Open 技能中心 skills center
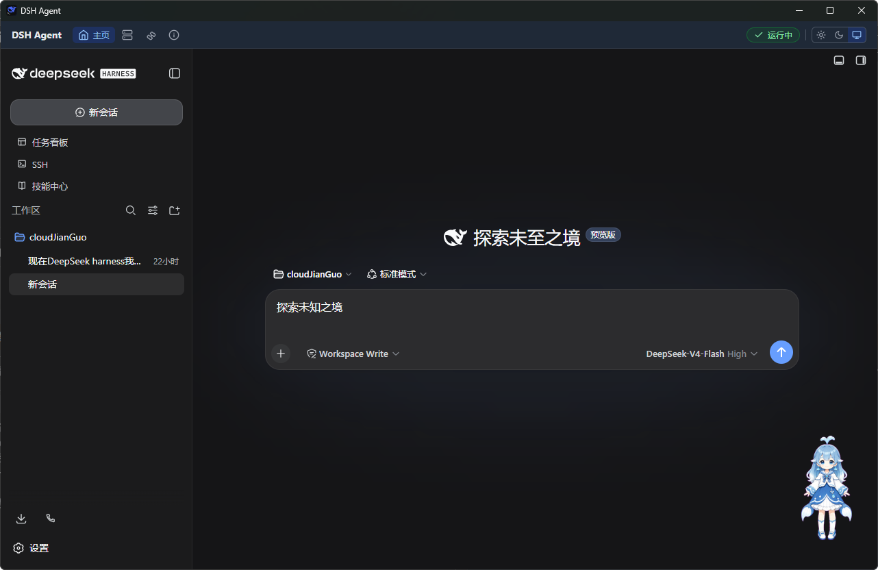The height and width of the screenshot is (570, 878). coord(97,186)
